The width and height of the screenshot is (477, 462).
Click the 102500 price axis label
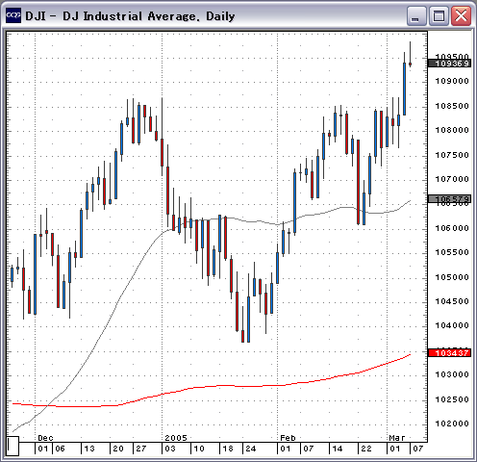(452, 399)
